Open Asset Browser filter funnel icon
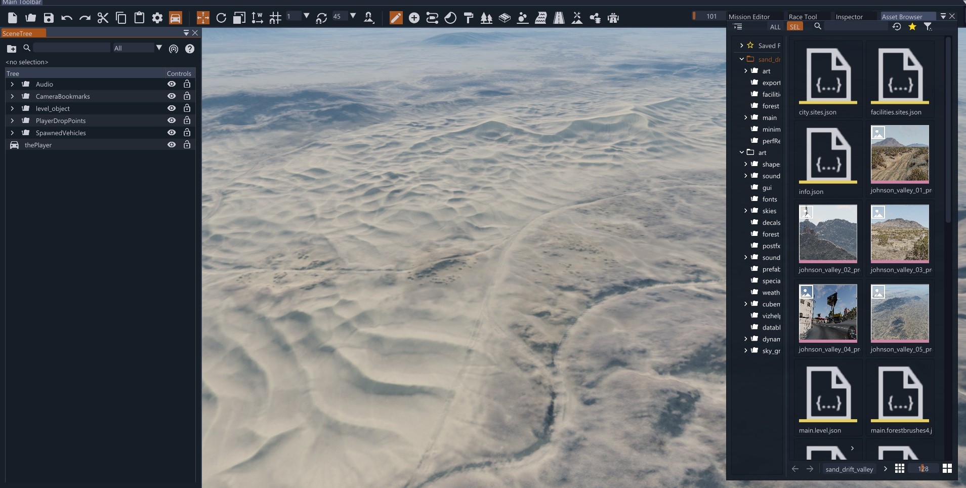Viewport: 966px width, 488px height. (x=928, y=26)
